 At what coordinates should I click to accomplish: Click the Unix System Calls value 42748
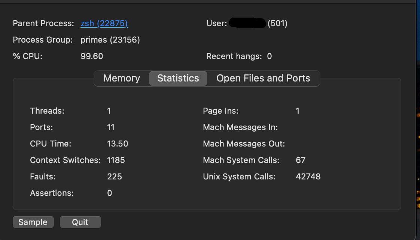[308, 177]
